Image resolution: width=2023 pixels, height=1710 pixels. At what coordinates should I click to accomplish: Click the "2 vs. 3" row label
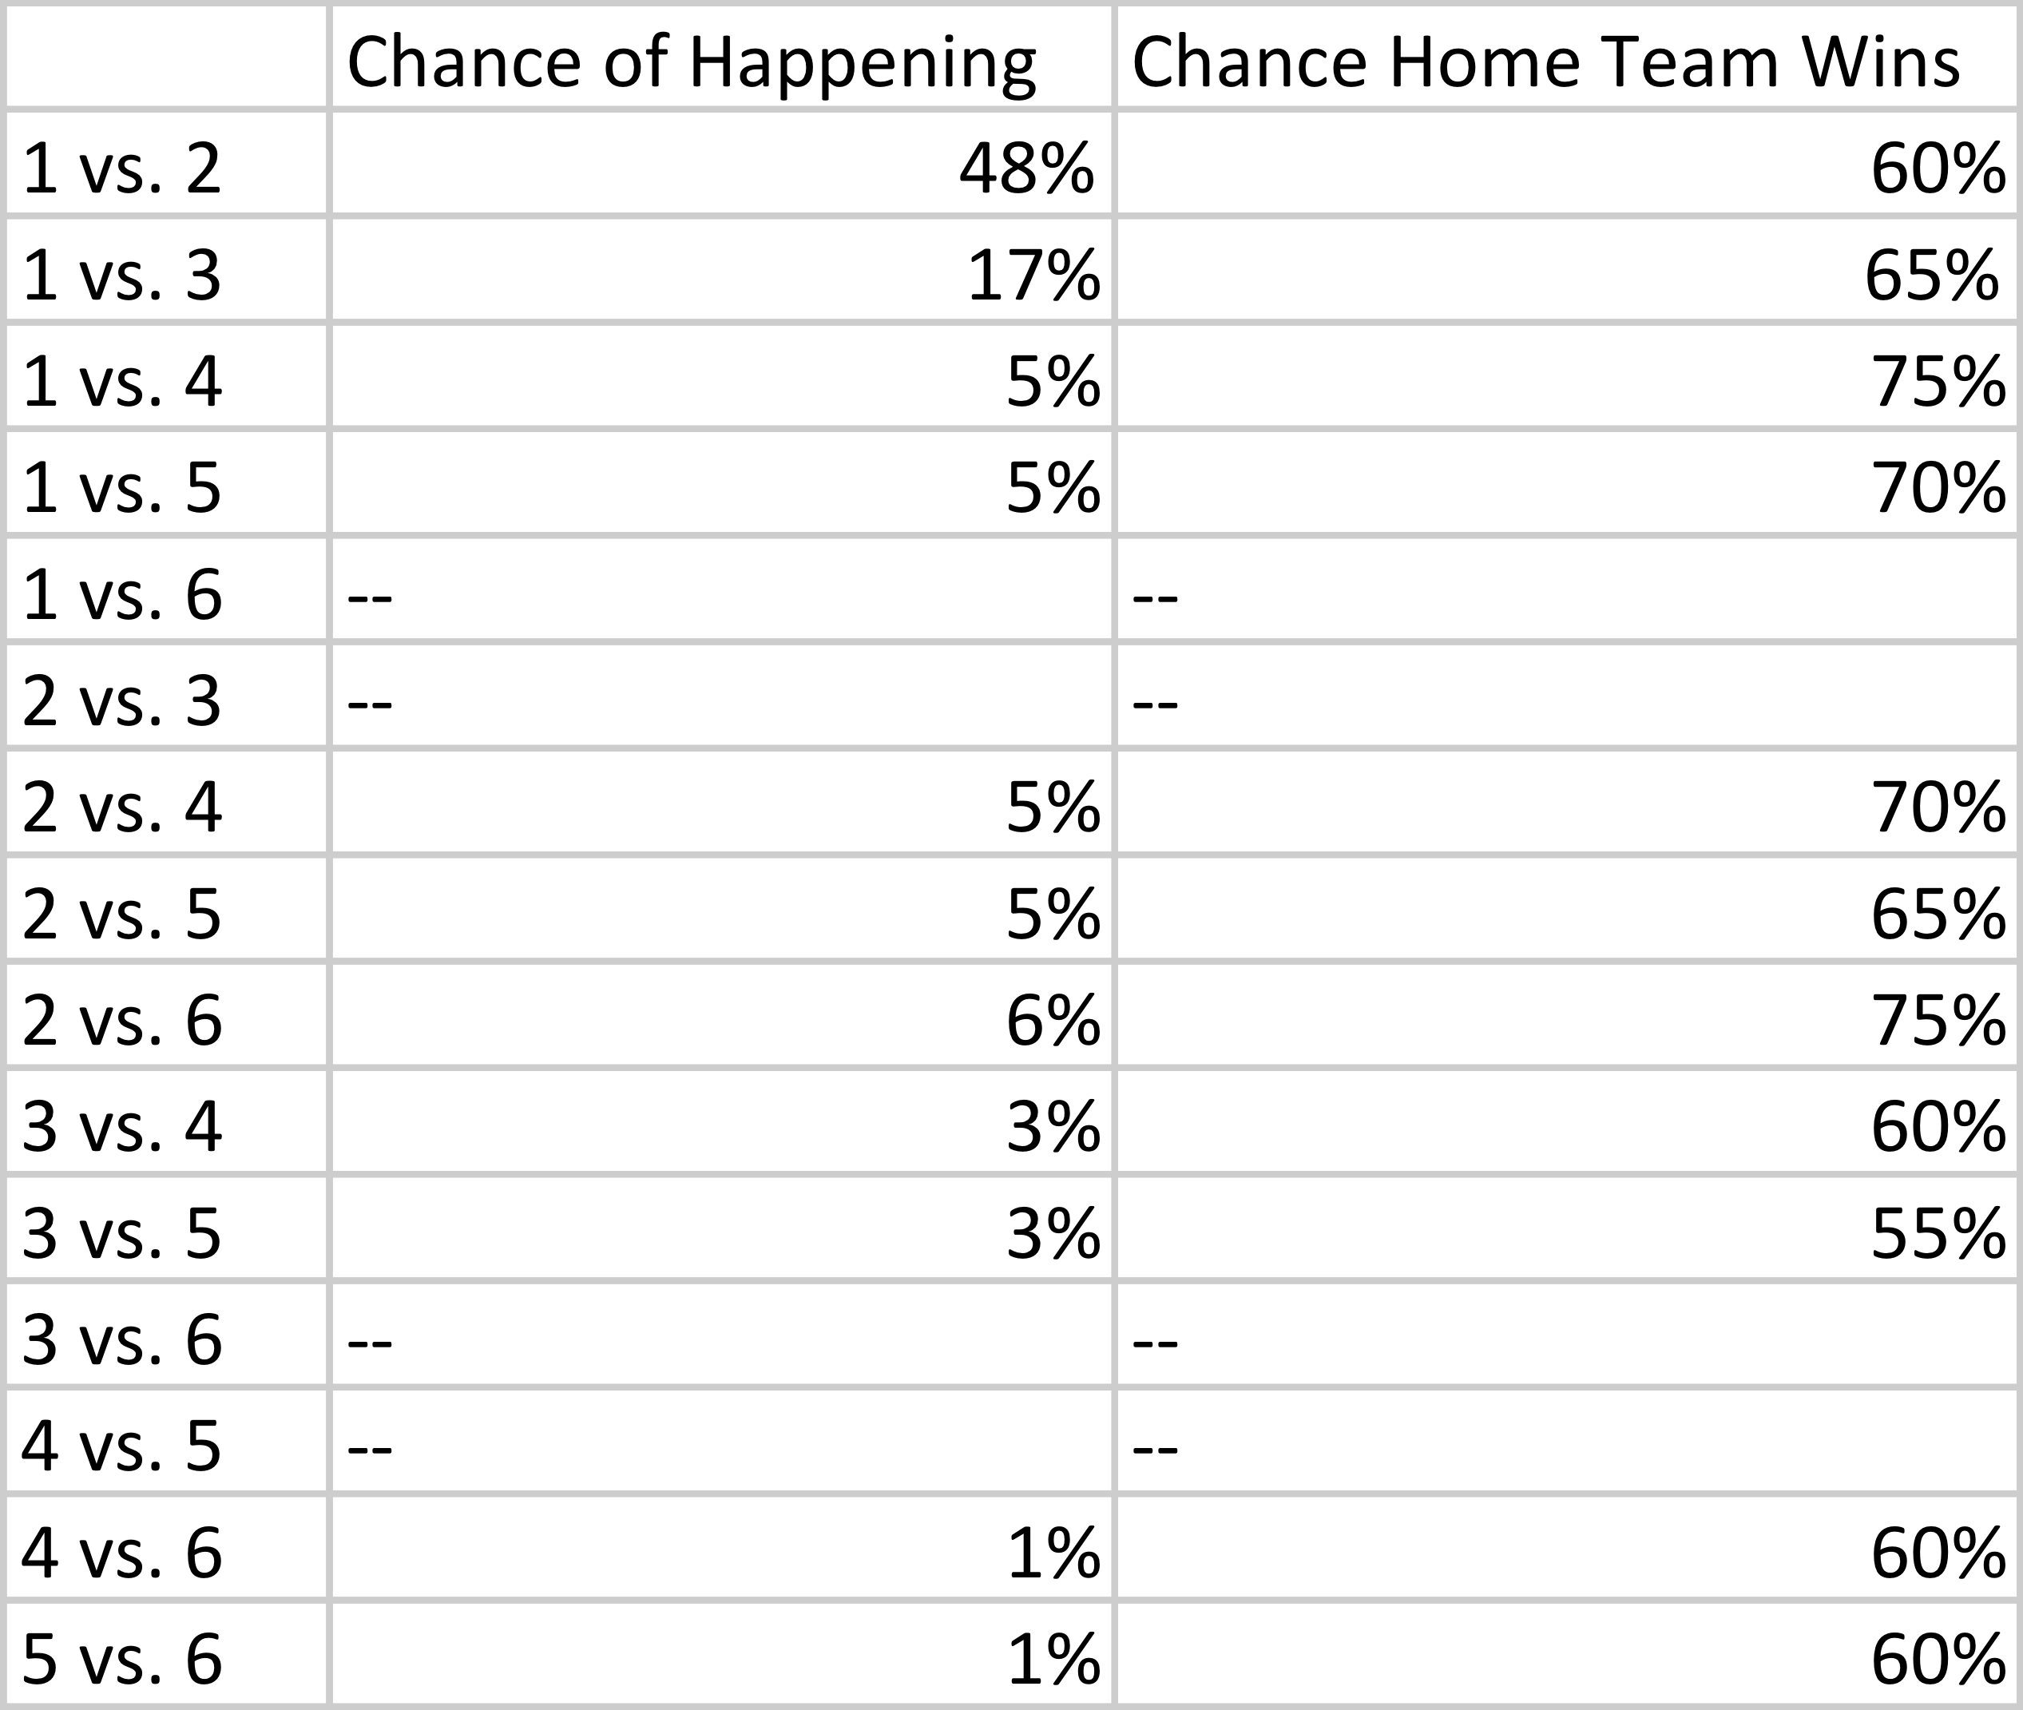point(121,701)
